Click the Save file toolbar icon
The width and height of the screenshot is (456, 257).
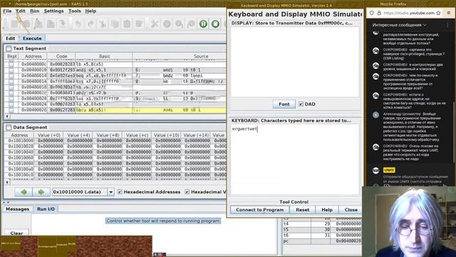[x=38, y=24]
